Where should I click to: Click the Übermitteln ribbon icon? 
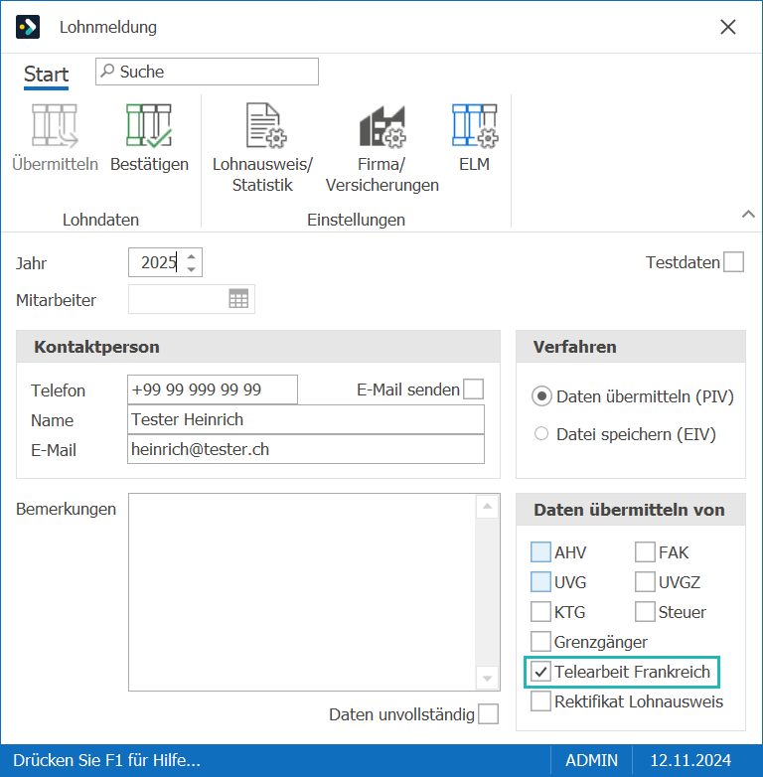(x=55, y=126)
